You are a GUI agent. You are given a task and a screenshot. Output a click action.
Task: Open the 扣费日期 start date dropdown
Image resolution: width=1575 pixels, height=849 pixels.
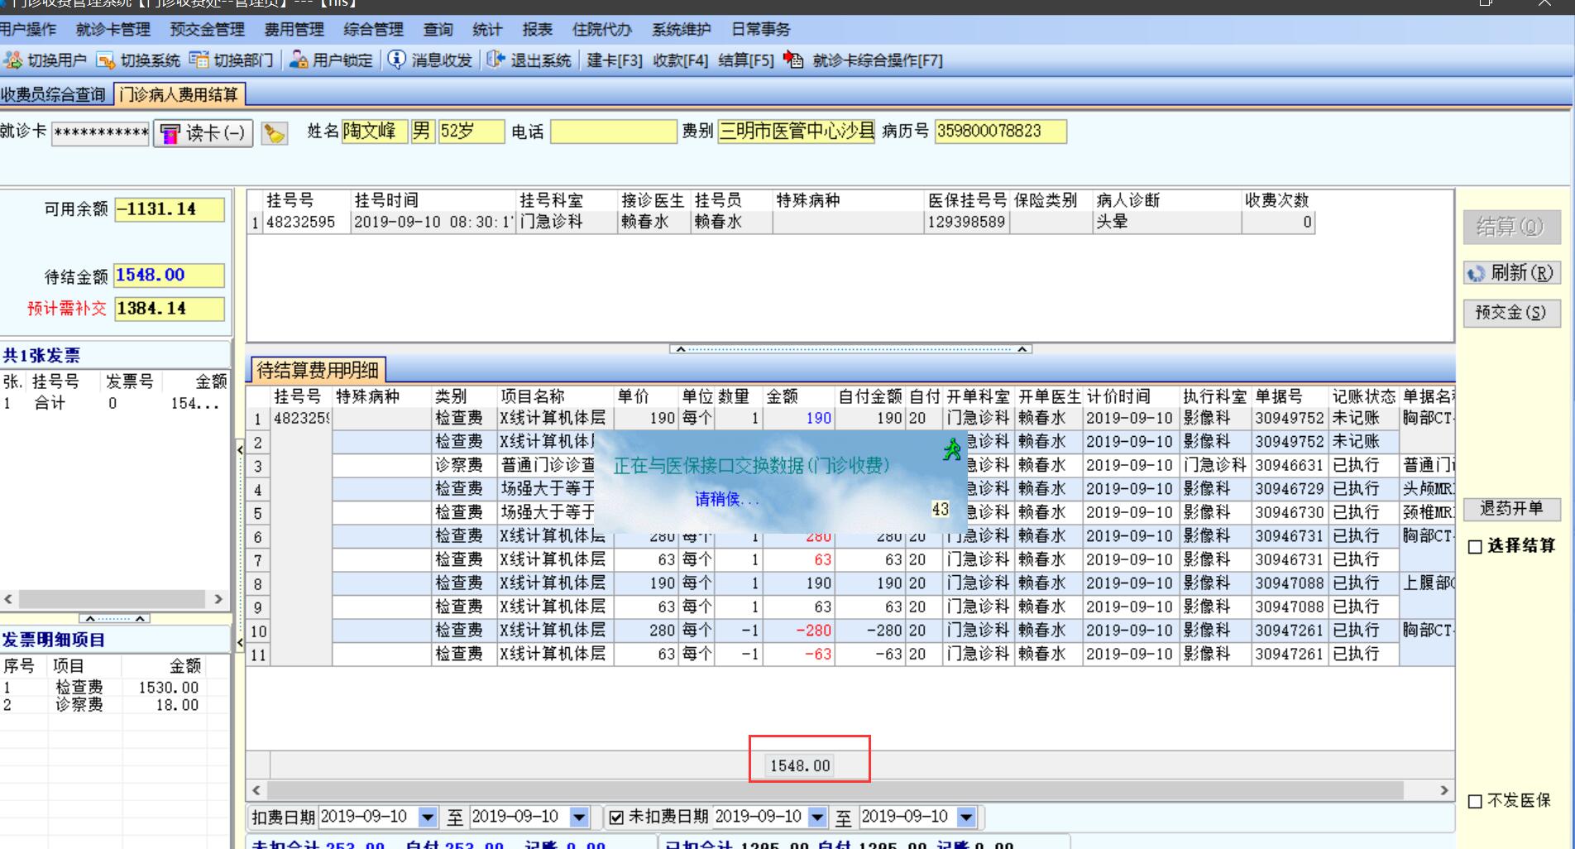pyautogui.click(x=428, y=818)
